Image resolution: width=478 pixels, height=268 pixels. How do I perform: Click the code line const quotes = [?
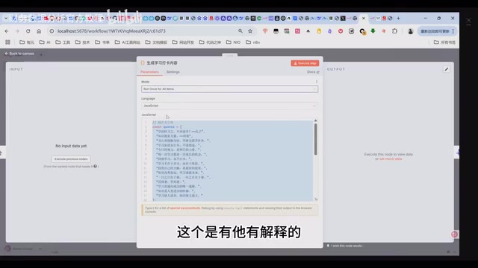point(167,127)
